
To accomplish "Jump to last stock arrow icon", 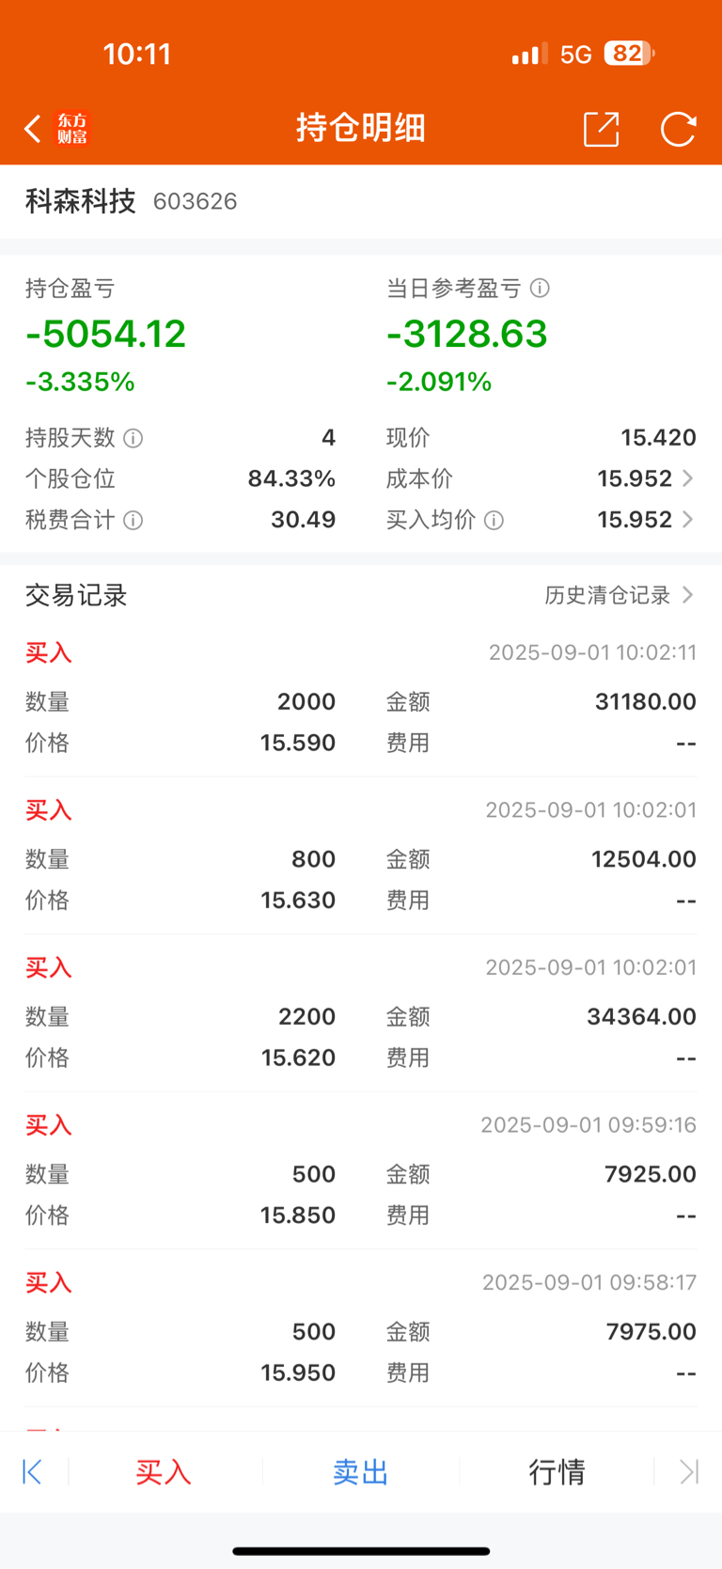I will [x=689, y=1471].
